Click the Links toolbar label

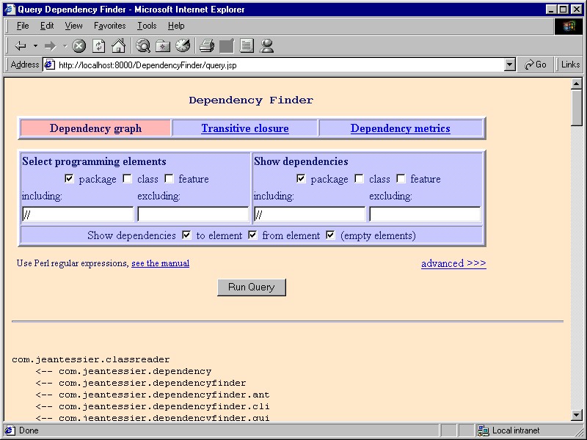[571, 65]
